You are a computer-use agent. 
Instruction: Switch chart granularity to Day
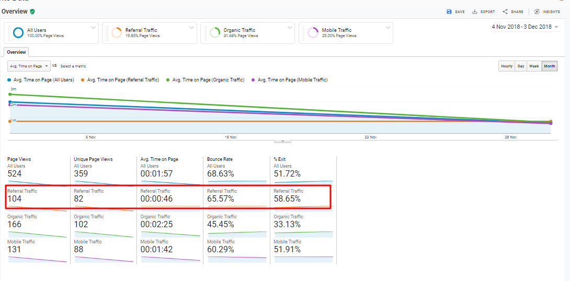coord(521,66)
